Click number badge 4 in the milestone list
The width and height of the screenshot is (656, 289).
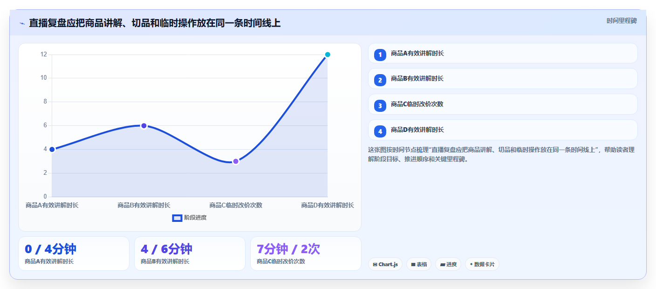click(x=380, y=131)
